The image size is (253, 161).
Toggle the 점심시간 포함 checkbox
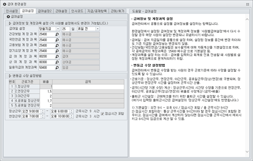(102, 114)
